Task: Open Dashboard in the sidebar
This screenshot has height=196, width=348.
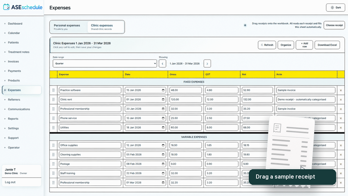Action: pos(15,24)
